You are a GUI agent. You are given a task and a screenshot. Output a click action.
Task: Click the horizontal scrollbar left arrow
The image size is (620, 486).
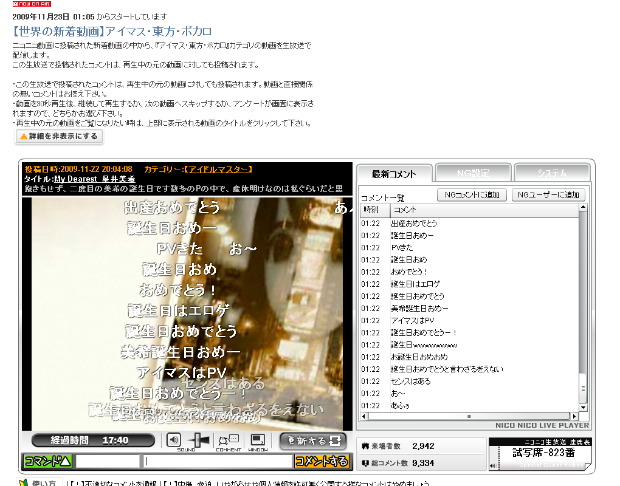(x=364, y=416)
